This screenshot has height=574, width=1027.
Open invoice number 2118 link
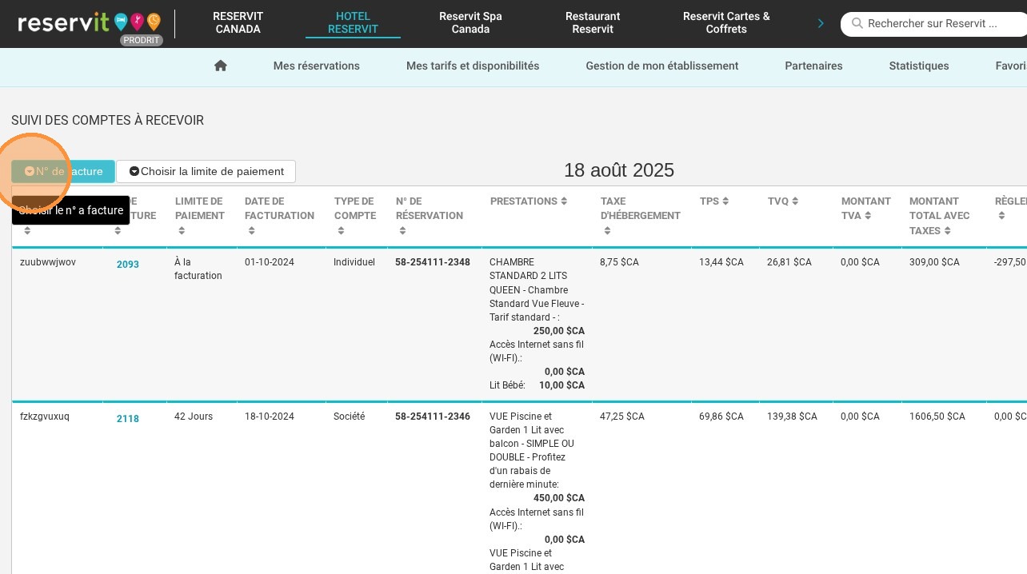tap(128, 419)
